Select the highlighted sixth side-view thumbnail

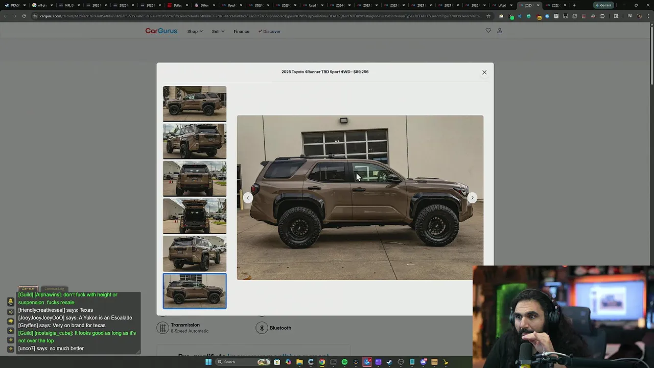pyautogui.click(x=195, y=291)
